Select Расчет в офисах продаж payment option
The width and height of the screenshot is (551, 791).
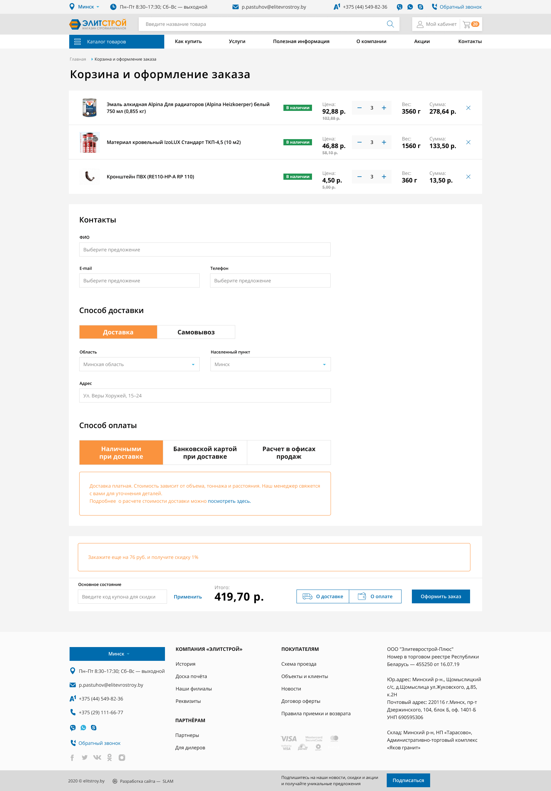(x=289, y=452)
